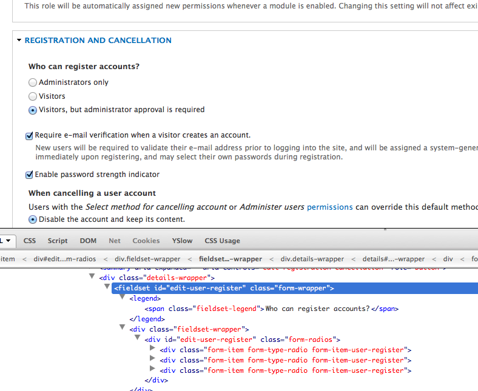The width and height of the screenshot is (478, 391).
Task: Click div.fieldset-wrapper breadcrumb
Action: click(147, 259)
